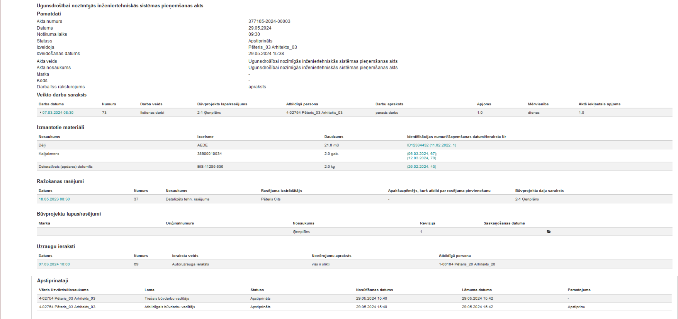Click 'Tiešais būvdarbu vadītājs' role cell
This screenshot has width=678, height=319.
(167, 299)
